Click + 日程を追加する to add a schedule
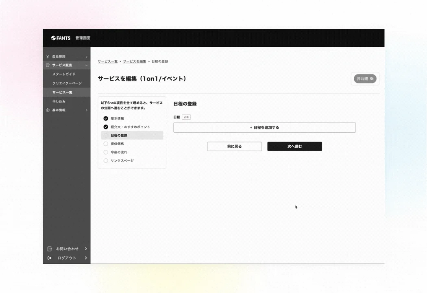 (x=264, y=127)
